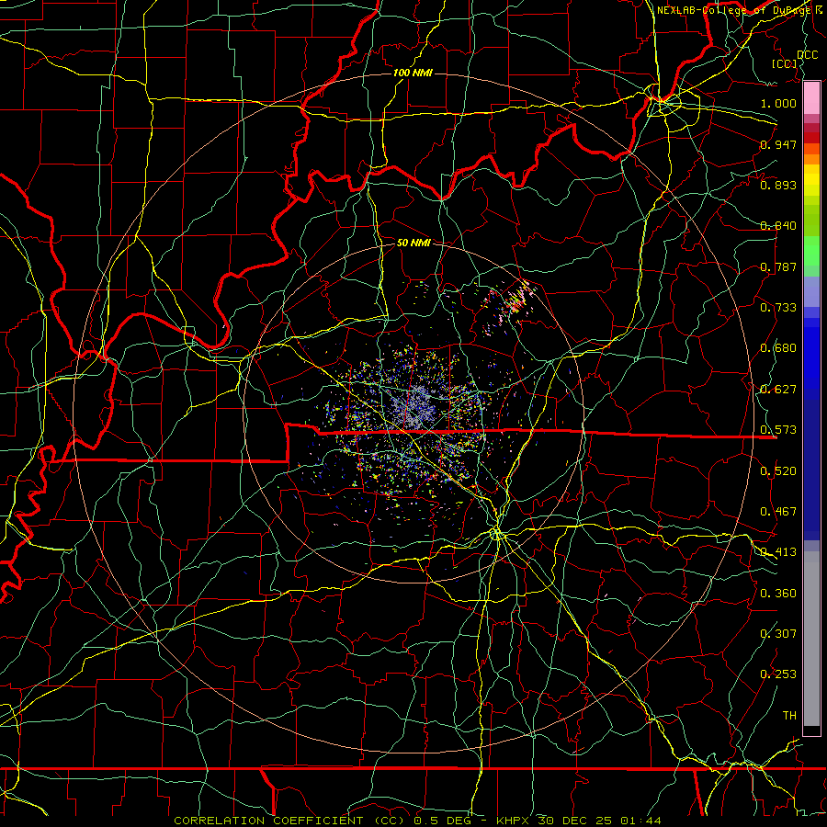Click the 100 NMI range ring label

[413, 73]
